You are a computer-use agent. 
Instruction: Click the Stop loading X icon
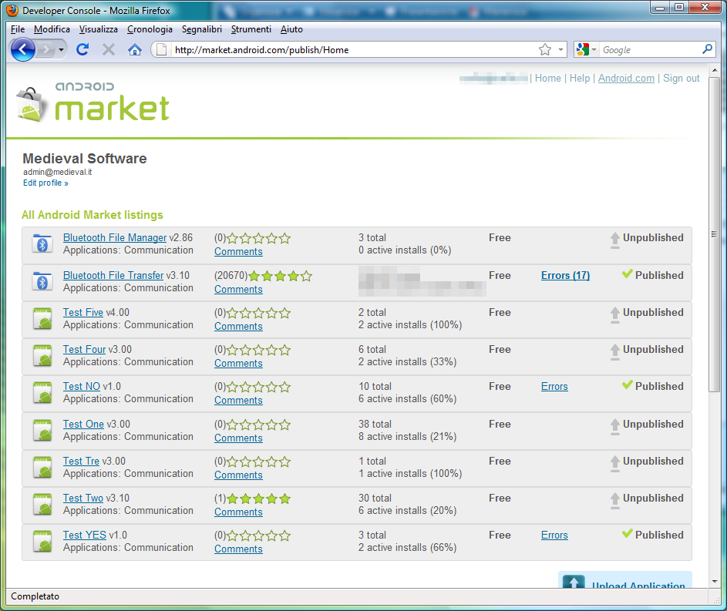(109, 49)
